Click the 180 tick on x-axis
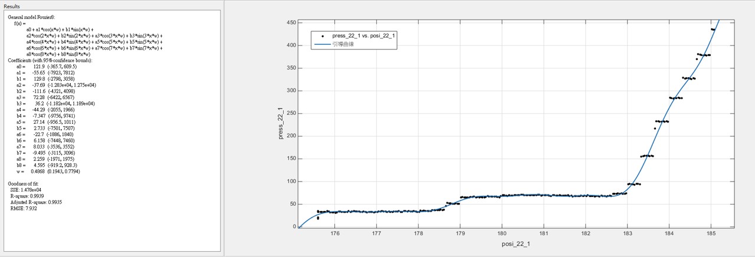This screenshot has height=257, width=755. (x=501, y=233)
